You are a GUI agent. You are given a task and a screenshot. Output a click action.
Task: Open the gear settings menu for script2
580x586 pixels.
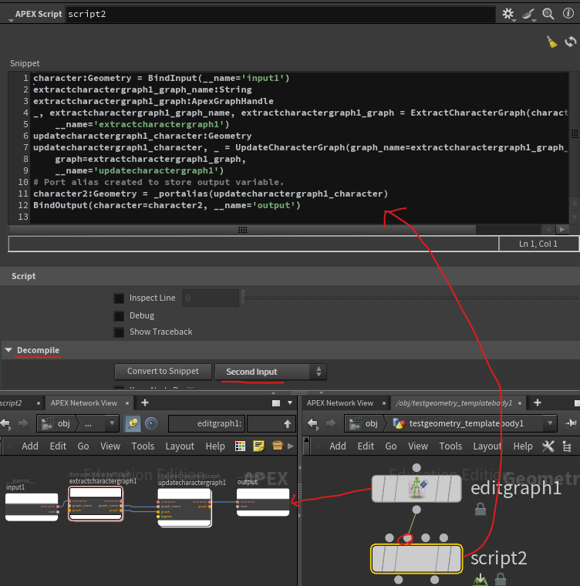[507, 14]
